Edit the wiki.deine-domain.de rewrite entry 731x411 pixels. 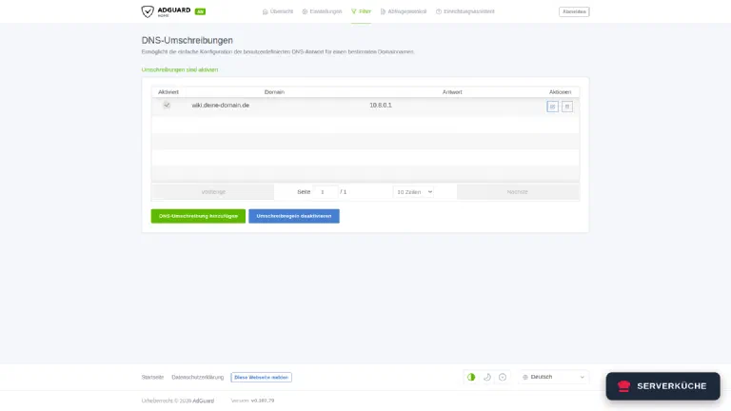552,107
